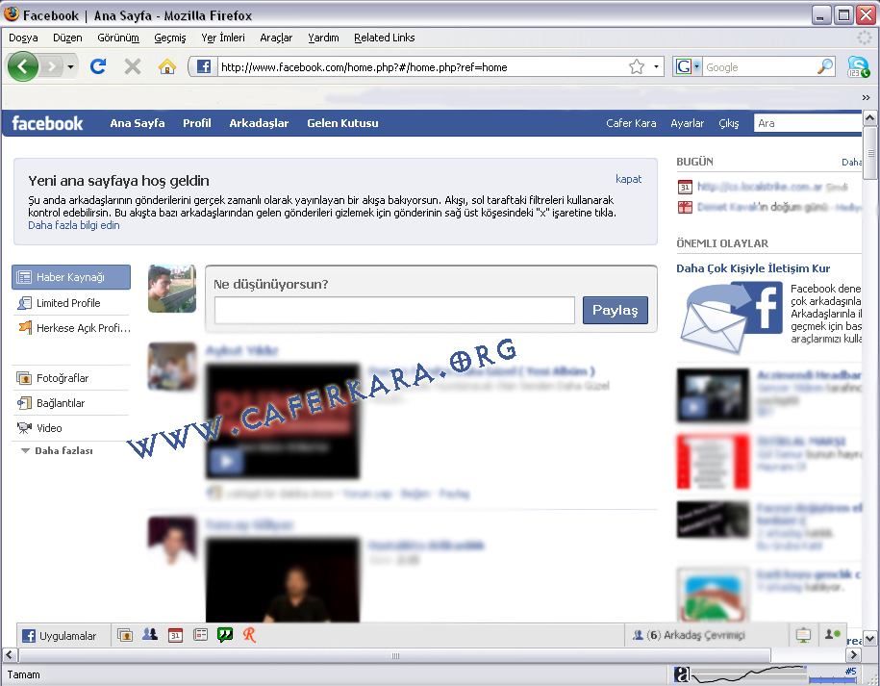Reload the page with the refresh icon
The height and width of the screenshot is (686, 880).
point(98,66)
